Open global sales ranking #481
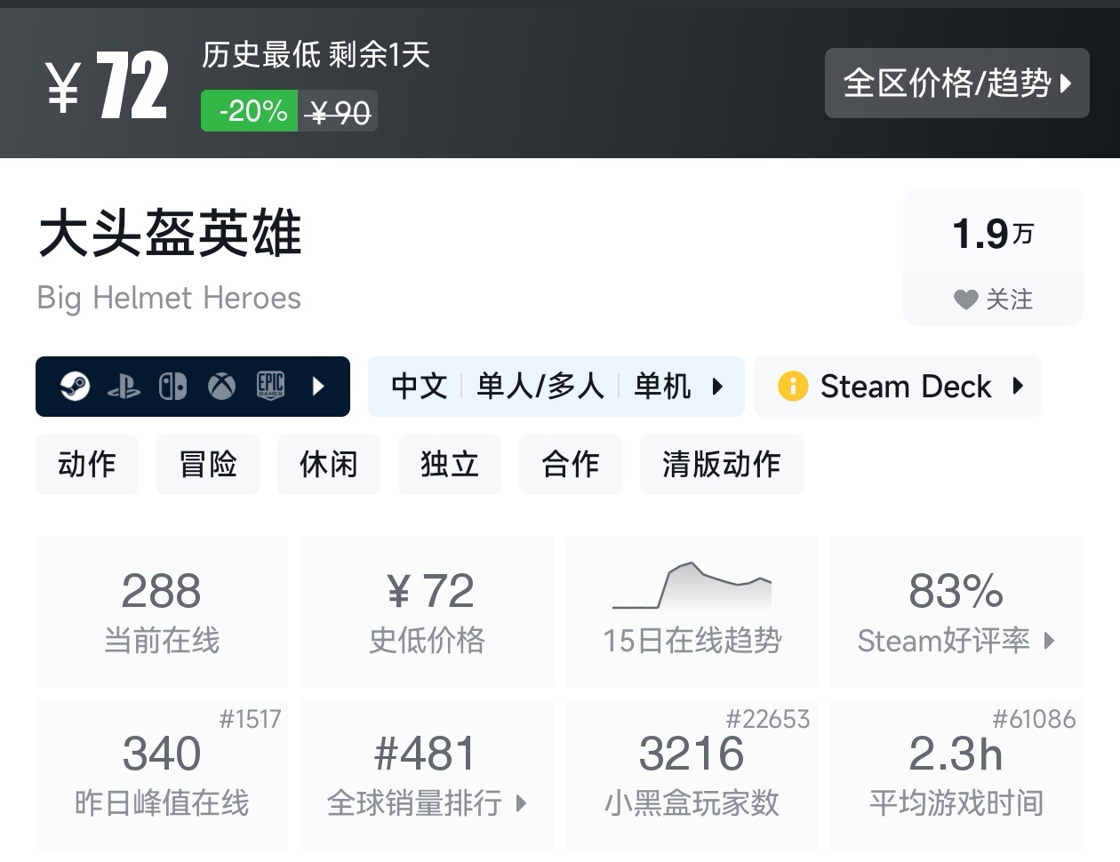 427,774
